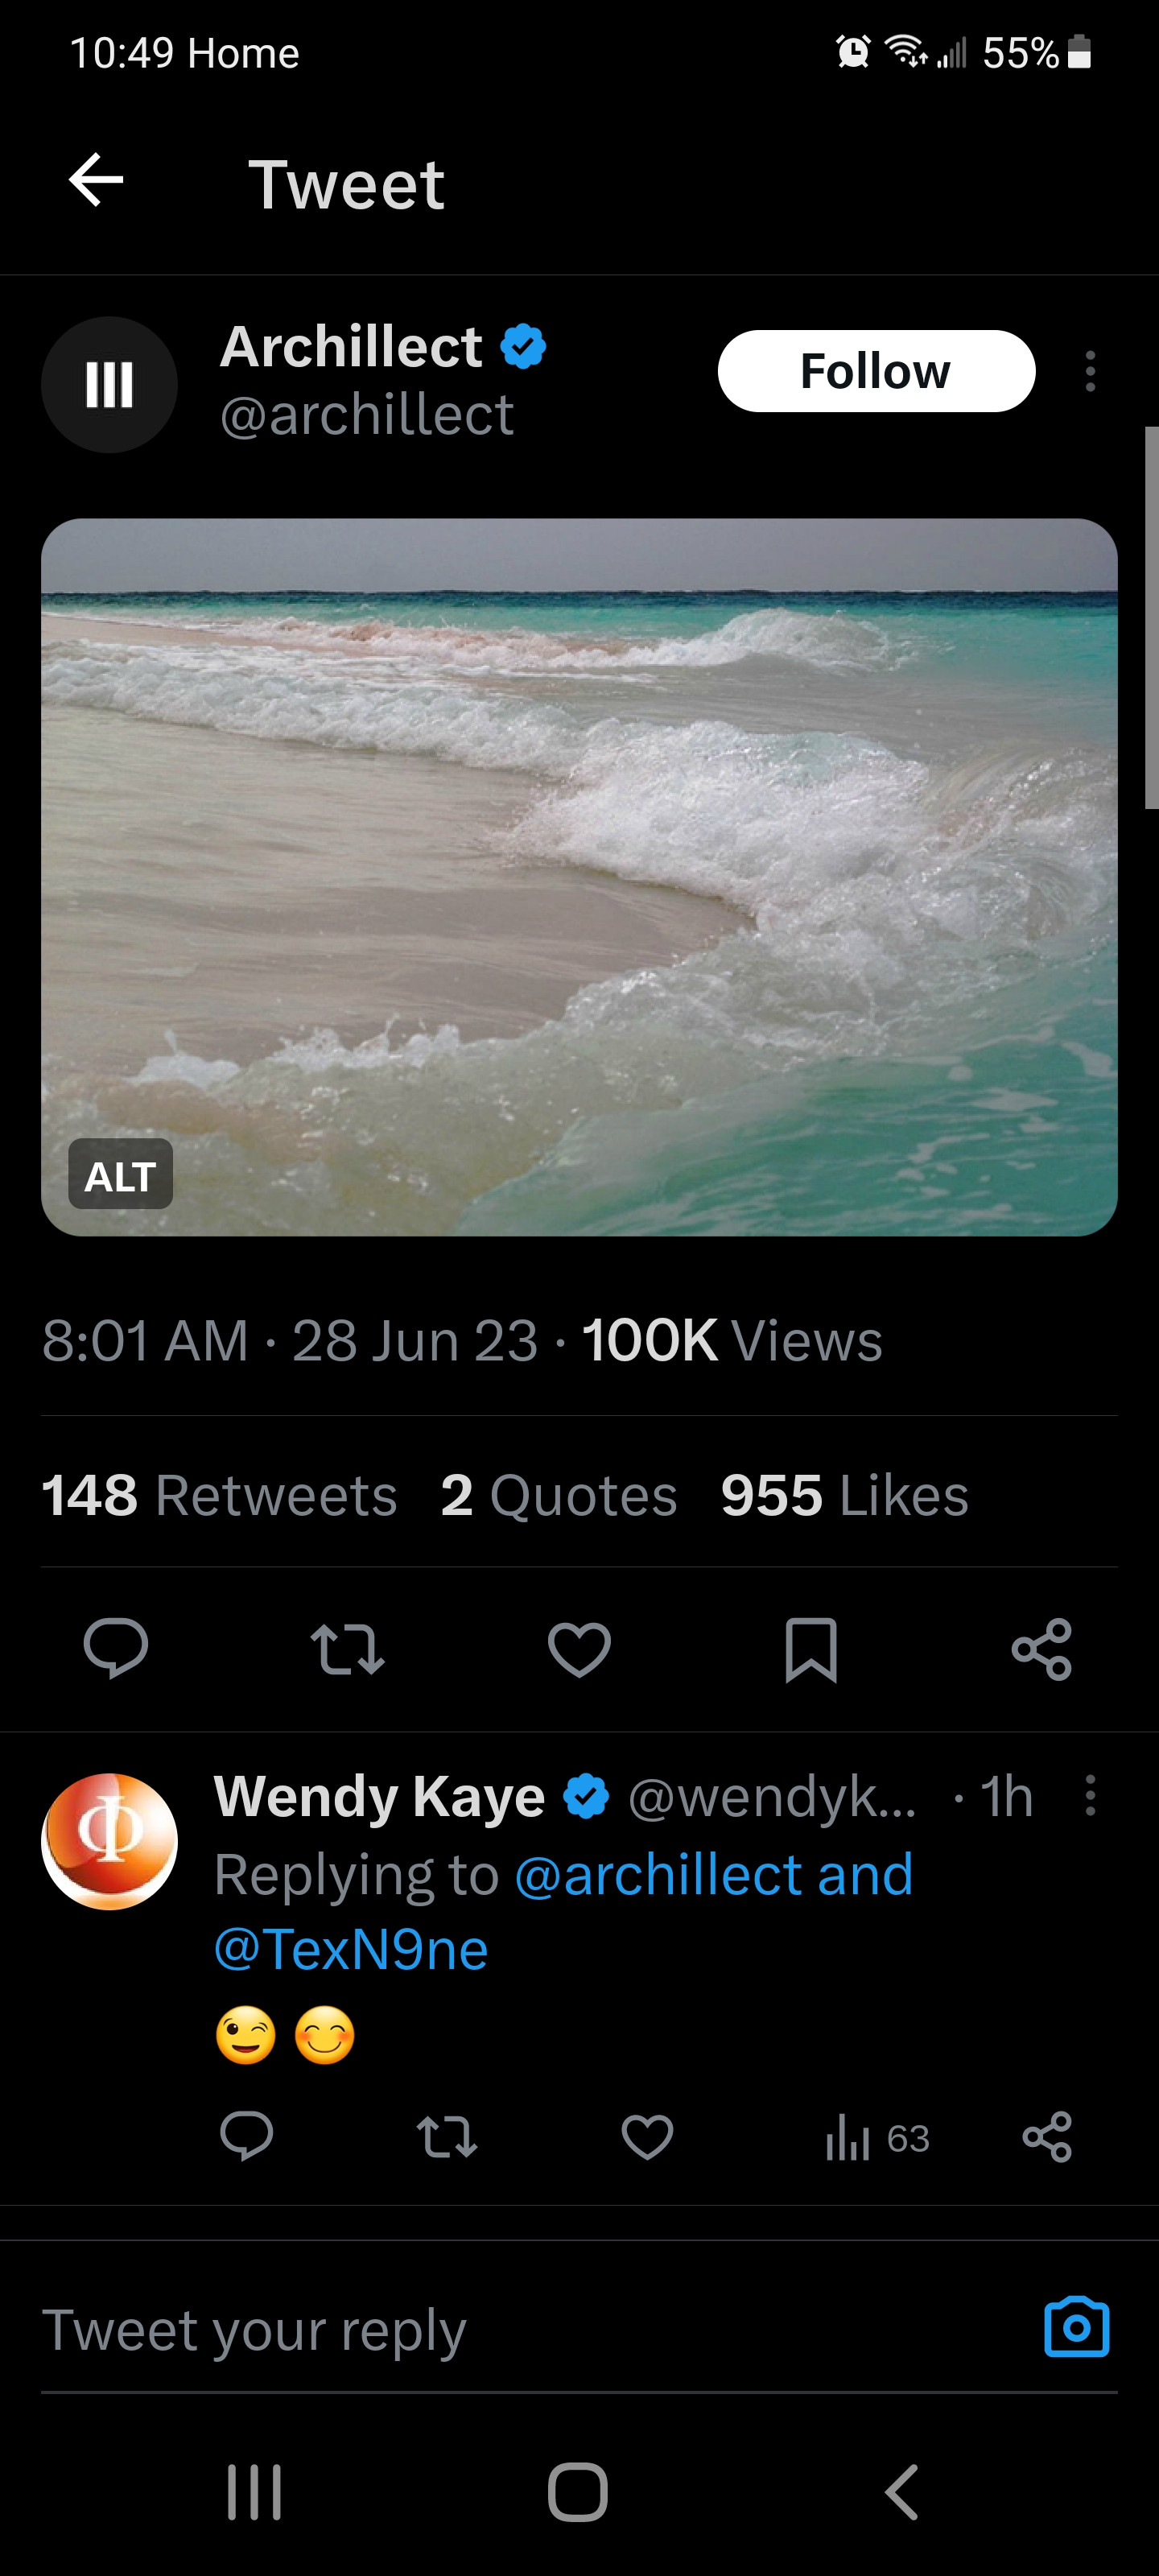Reply to the Archillect tweet

pos(116,1647)
